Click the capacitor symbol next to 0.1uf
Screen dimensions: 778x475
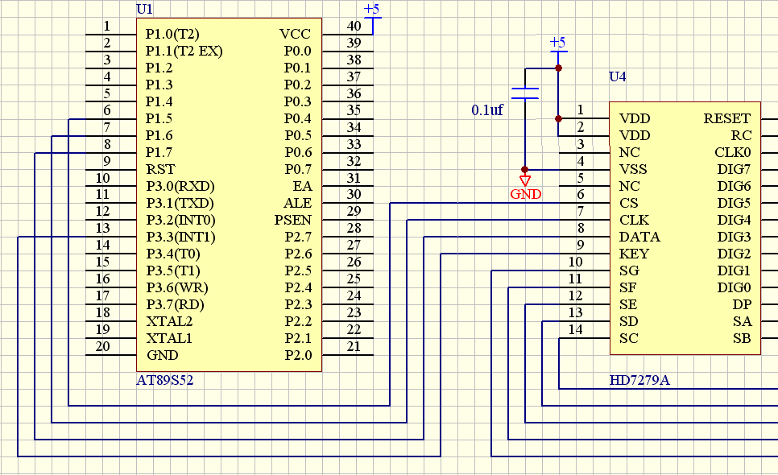(x=525, y=93)
